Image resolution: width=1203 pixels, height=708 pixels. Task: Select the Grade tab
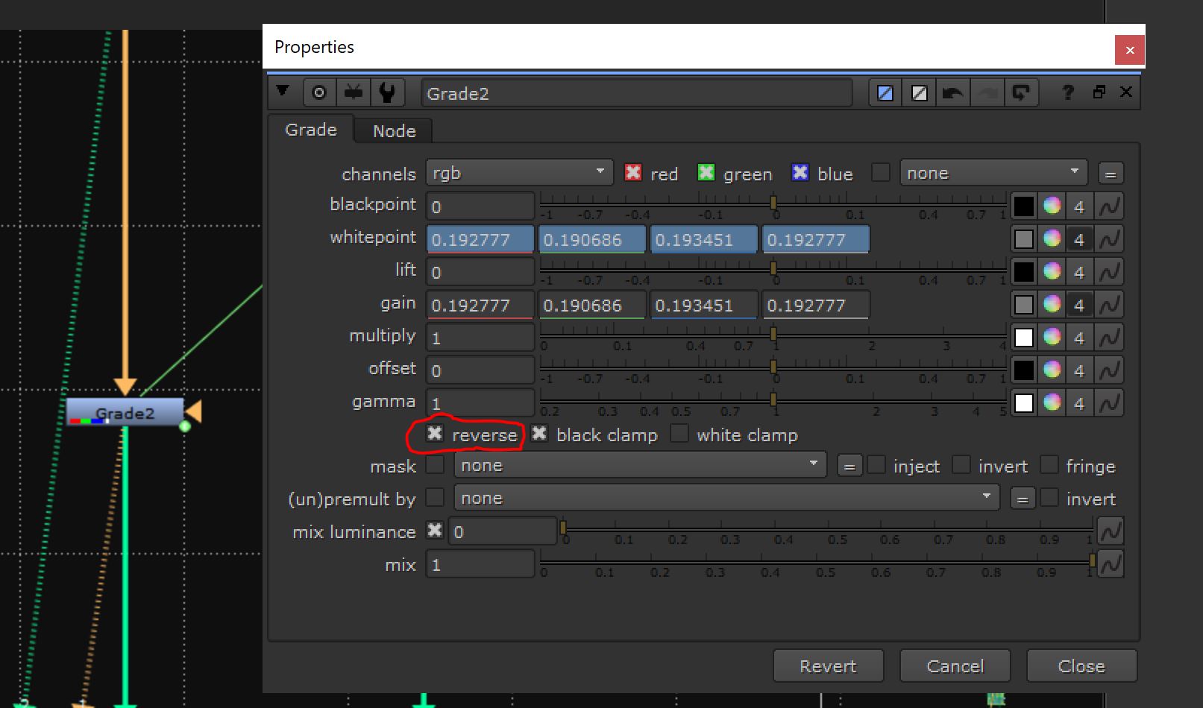click(x=311, y=130)
